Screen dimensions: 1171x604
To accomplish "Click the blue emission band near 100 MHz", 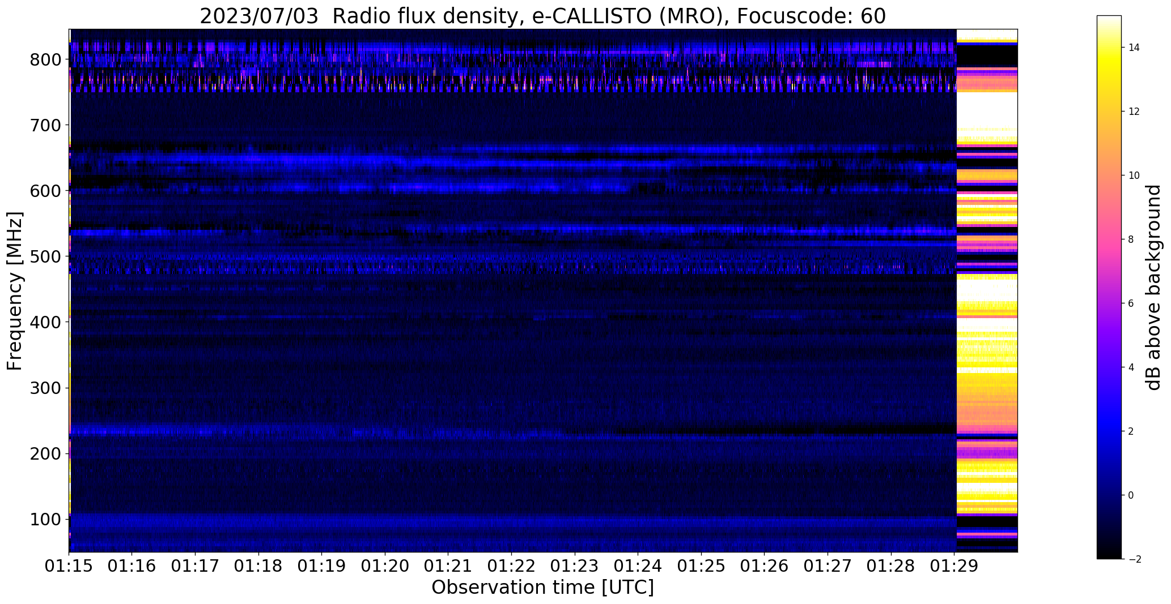I will click(x=513, y=522).
